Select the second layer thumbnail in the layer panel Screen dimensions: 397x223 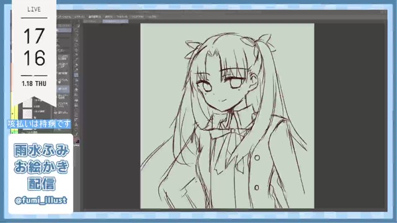(x=27, y=113)
